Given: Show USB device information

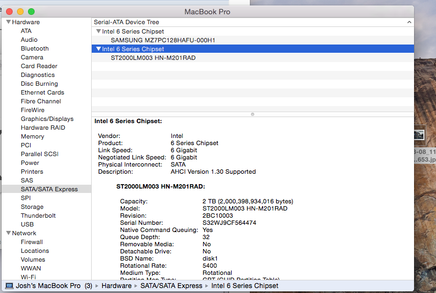Looking at the screenshot, I should 27,224.
